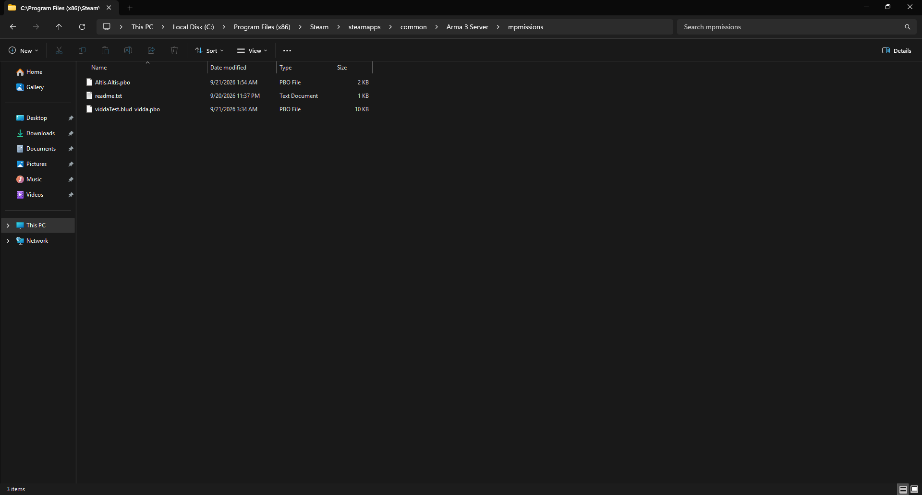Click the PC icon in the address bar
922x495 pixels.
[107, 27]
